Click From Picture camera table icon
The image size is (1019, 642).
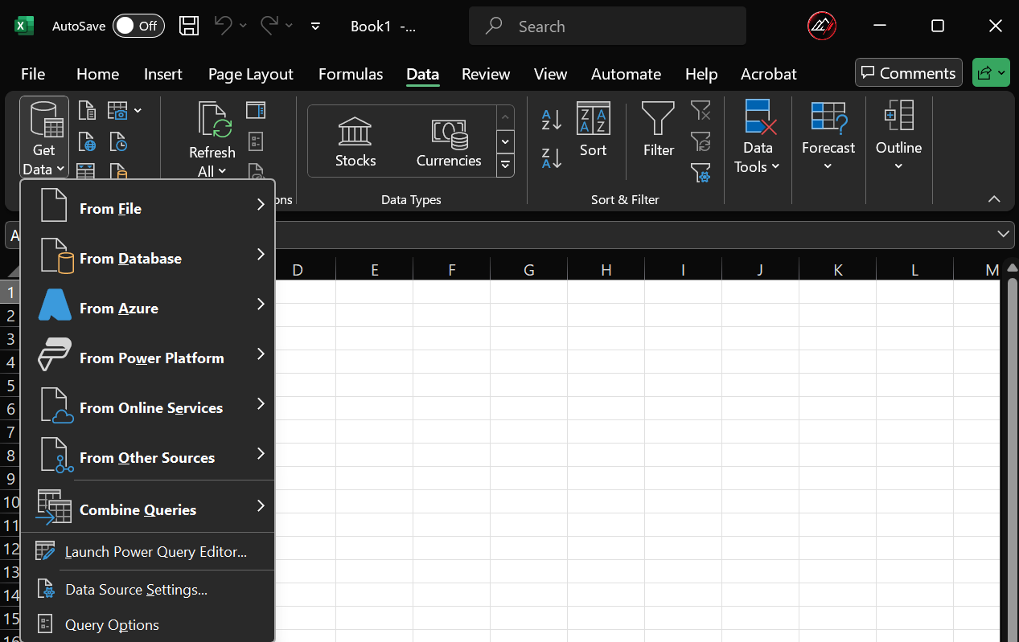coord(117,110)
